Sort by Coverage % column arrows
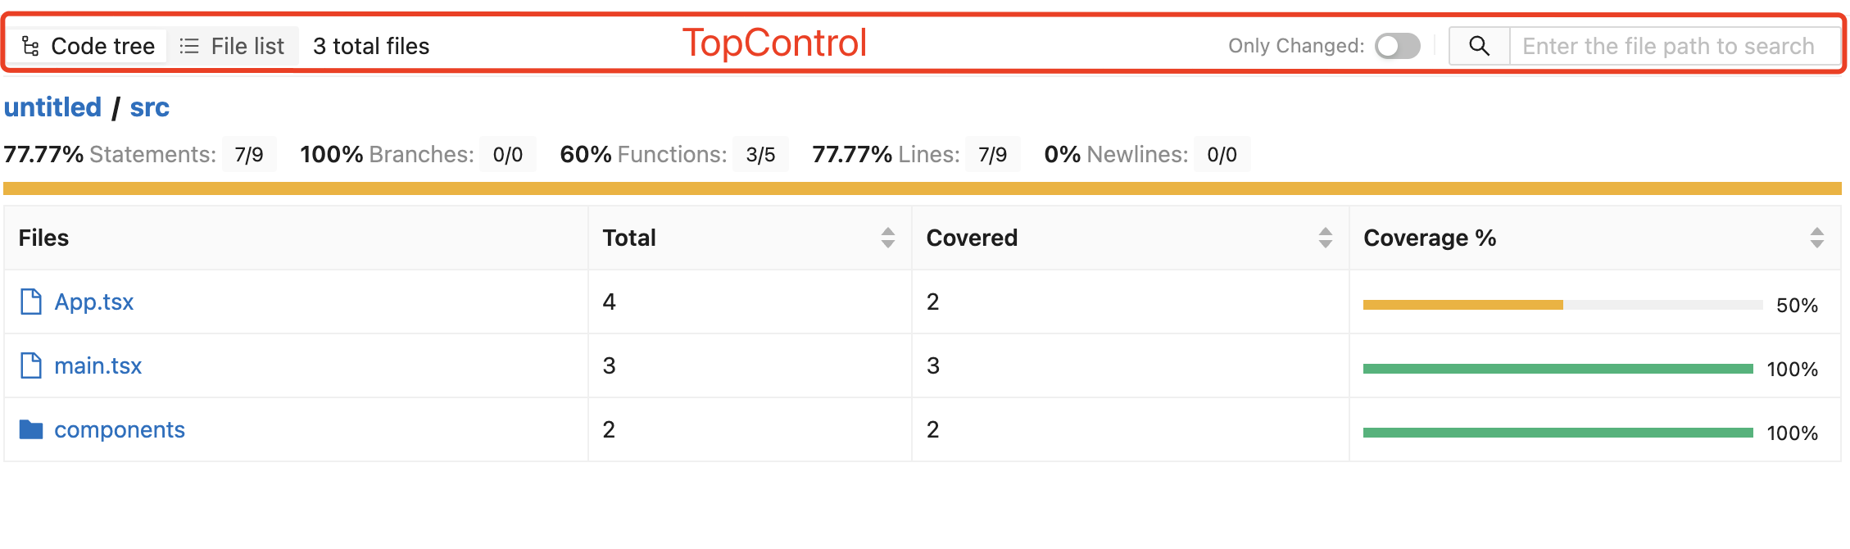This screenshot has height=549, width=1850. pyautogui.click(x=1816, y=238)
